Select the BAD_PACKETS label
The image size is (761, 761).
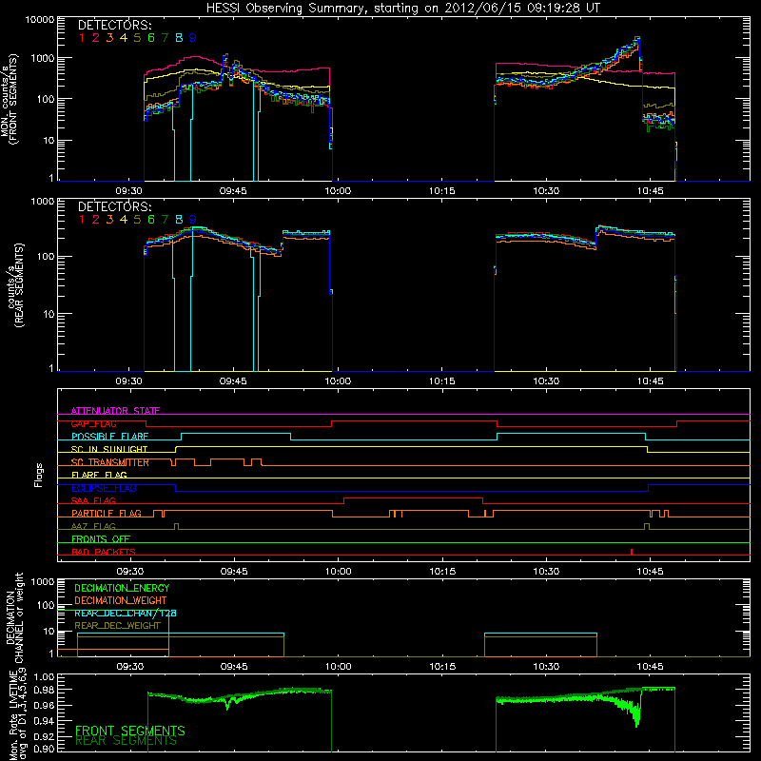pos(104,552)
